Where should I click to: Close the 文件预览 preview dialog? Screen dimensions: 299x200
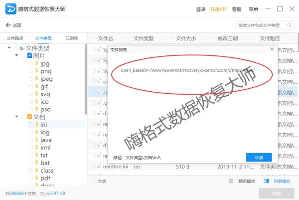click(x=272, y=49)
